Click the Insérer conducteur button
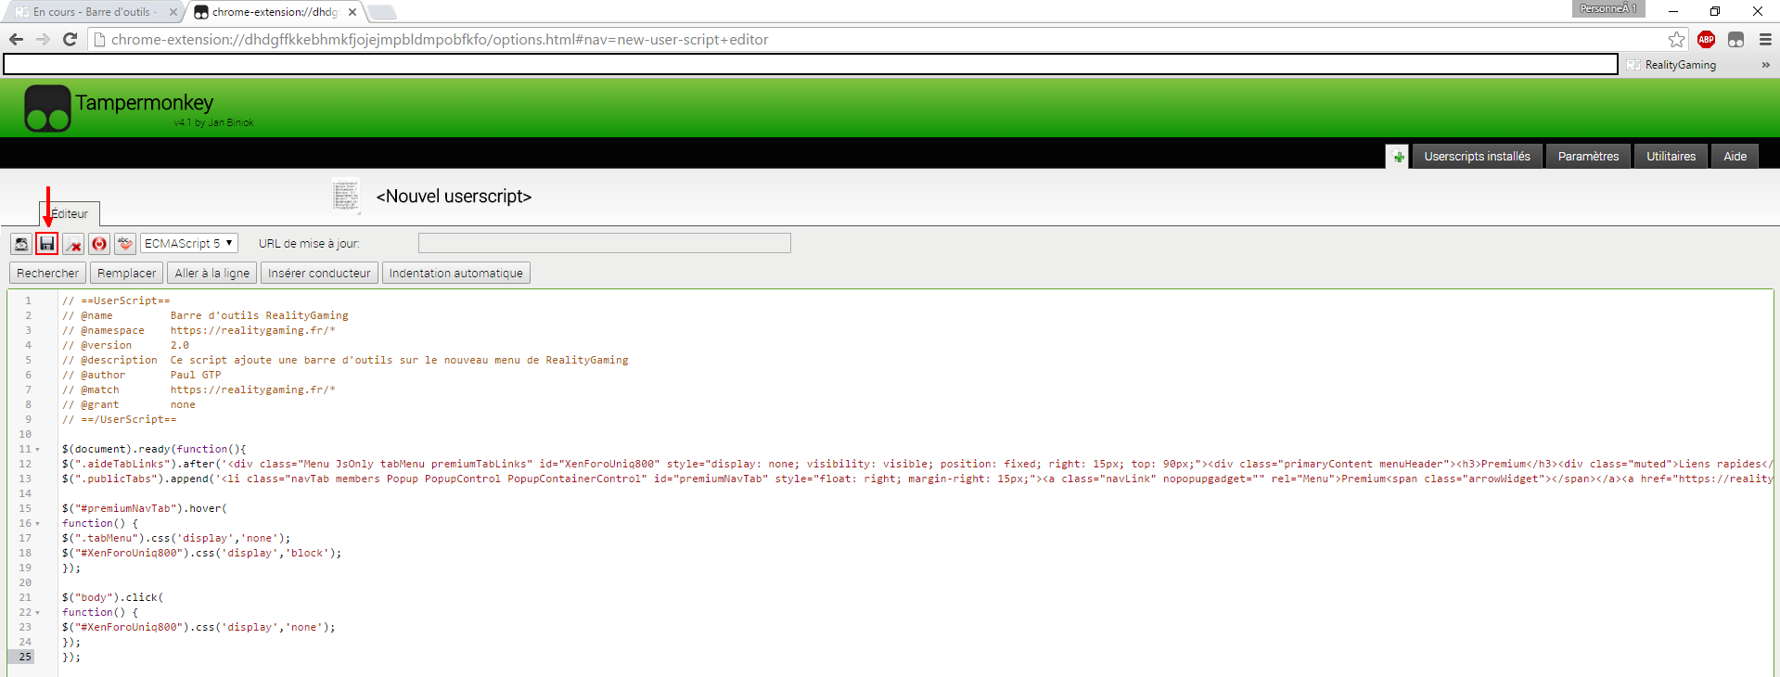 click(x=319, y=274)
